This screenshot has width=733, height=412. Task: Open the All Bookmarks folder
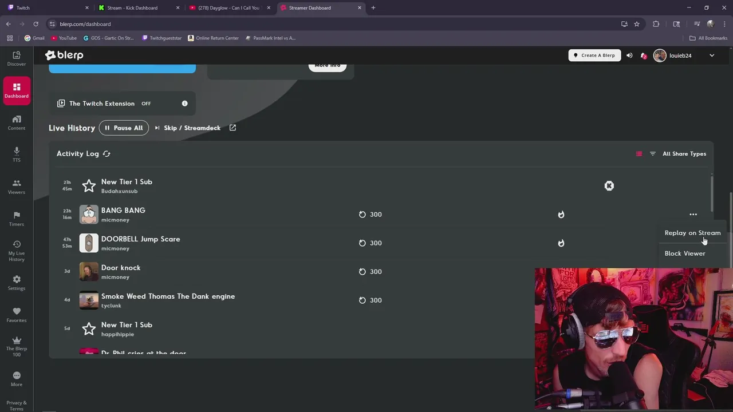708,38
